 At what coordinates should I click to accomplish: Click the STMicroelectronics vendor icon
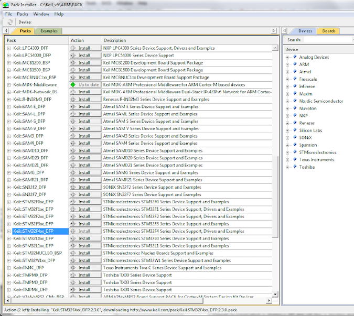(x=295, y=152)
